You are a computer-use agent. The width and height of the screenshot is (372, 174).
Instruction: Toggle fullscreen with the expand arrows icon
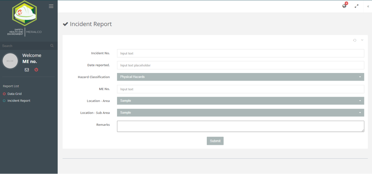pos(356,6)
